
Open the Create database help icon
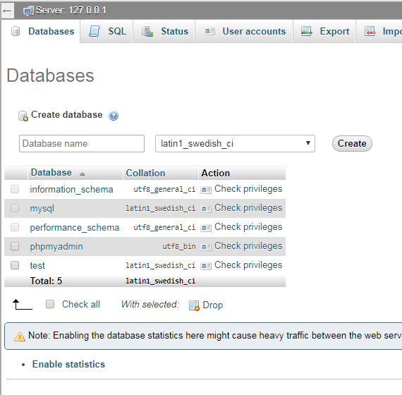(x=114, y=116)
